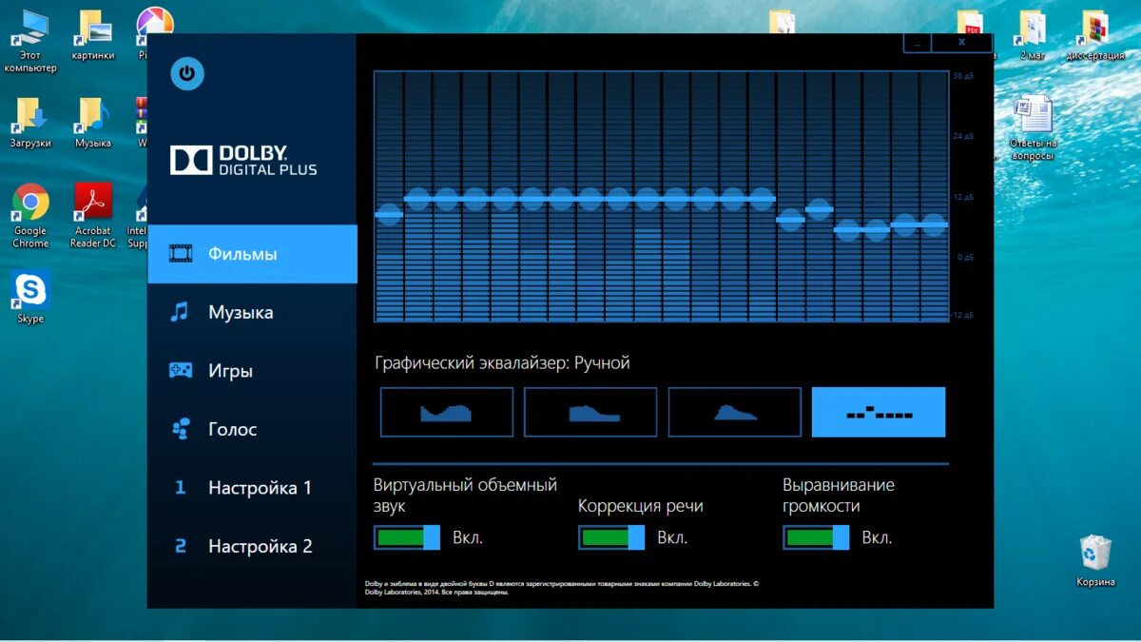Select the Загрузки folder icon on desktop
The width and height of the screenshot is (1141, 642).
(x=30, y=122)
